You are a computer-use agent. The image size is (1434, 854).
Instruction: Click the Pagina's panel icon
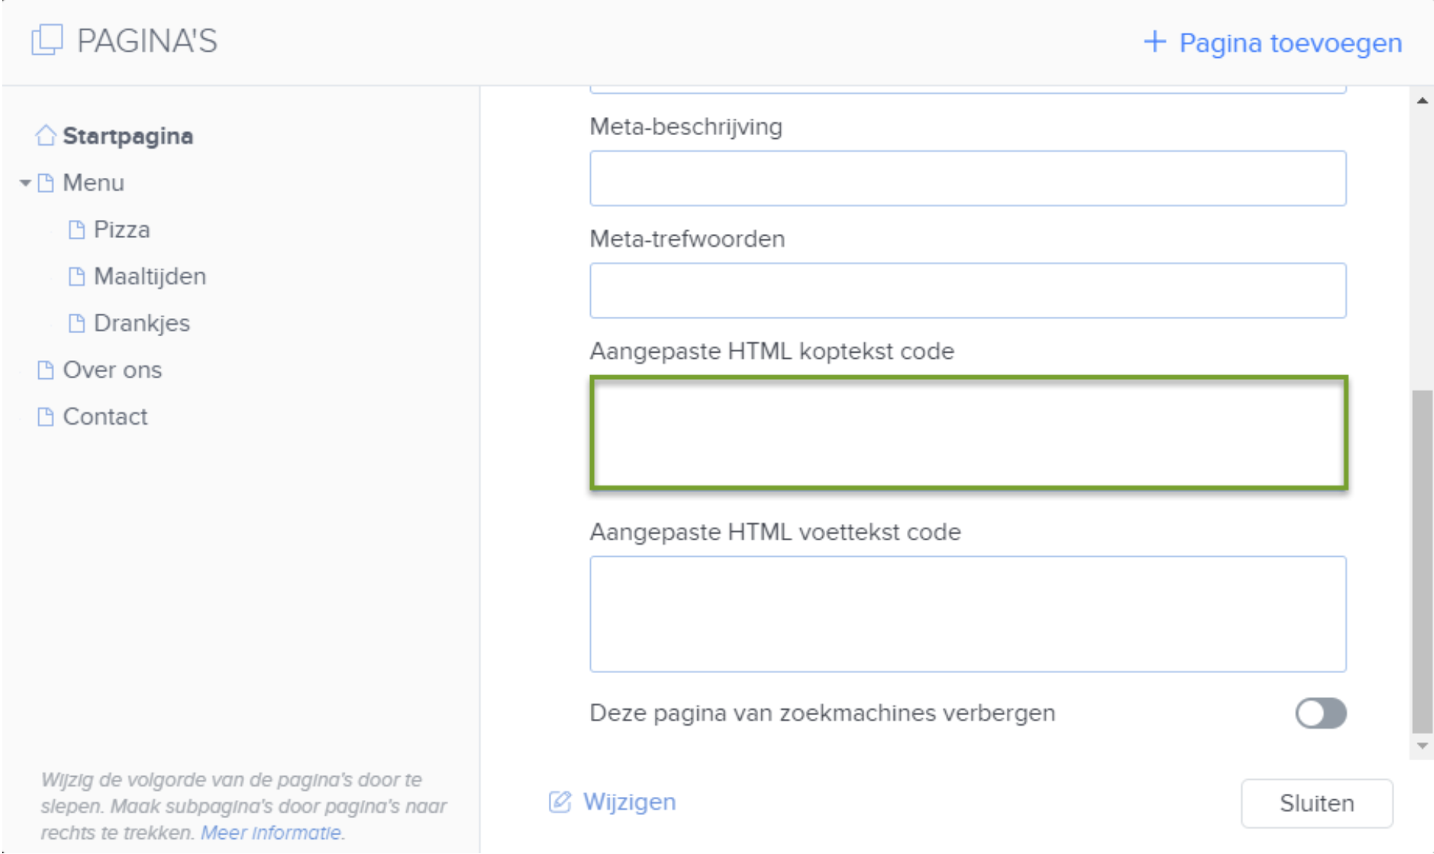[x=47, y=41]
